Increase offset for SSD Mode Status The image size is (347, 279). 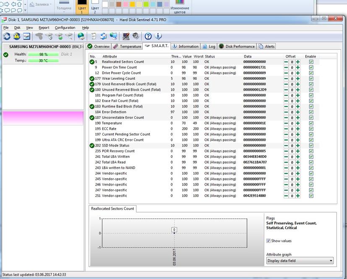pyautogui.click(x=298, y=146)
